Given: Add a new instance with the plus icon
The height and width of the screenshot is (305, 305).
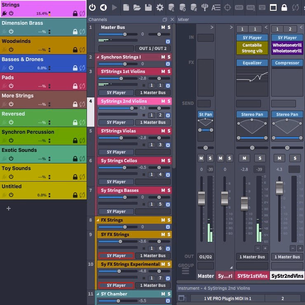Looking at the screenshot, I should coord(9,208).
